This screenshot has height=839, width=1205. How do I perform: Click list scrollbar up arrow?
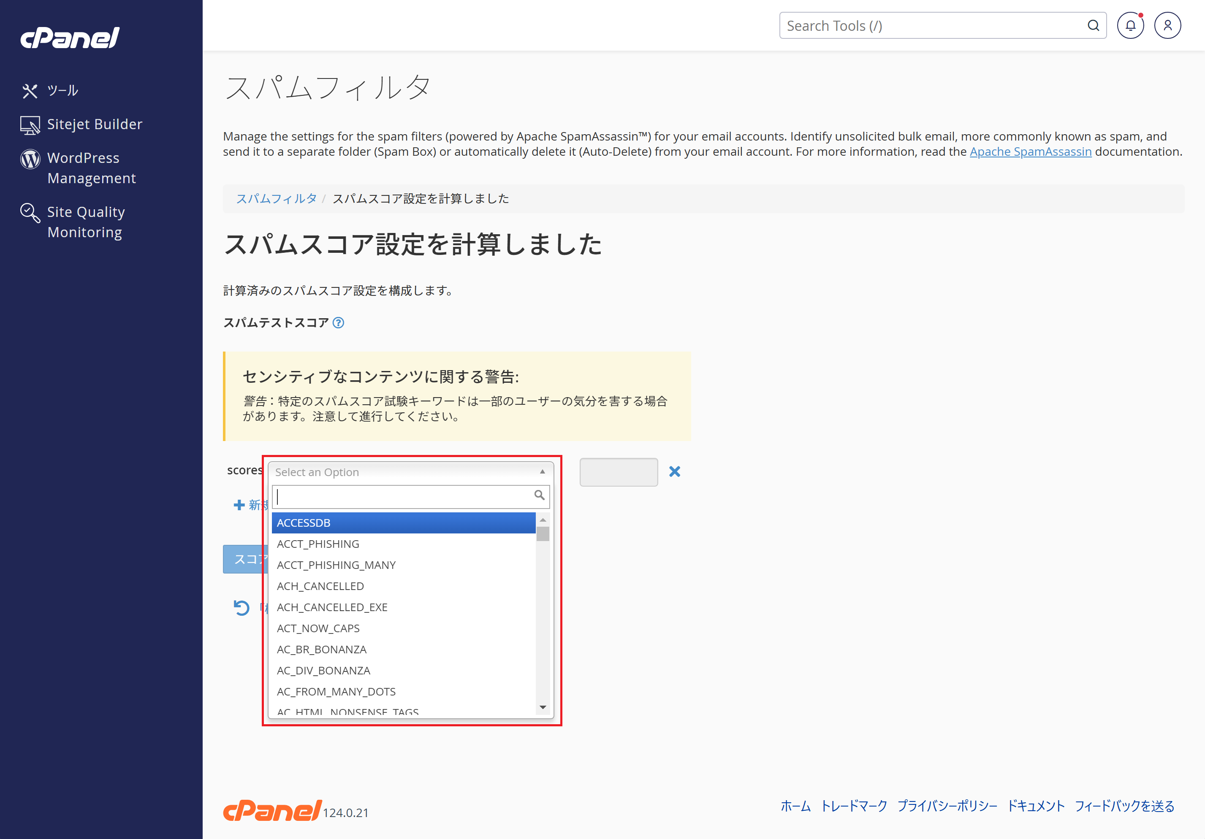click(543, 520)
